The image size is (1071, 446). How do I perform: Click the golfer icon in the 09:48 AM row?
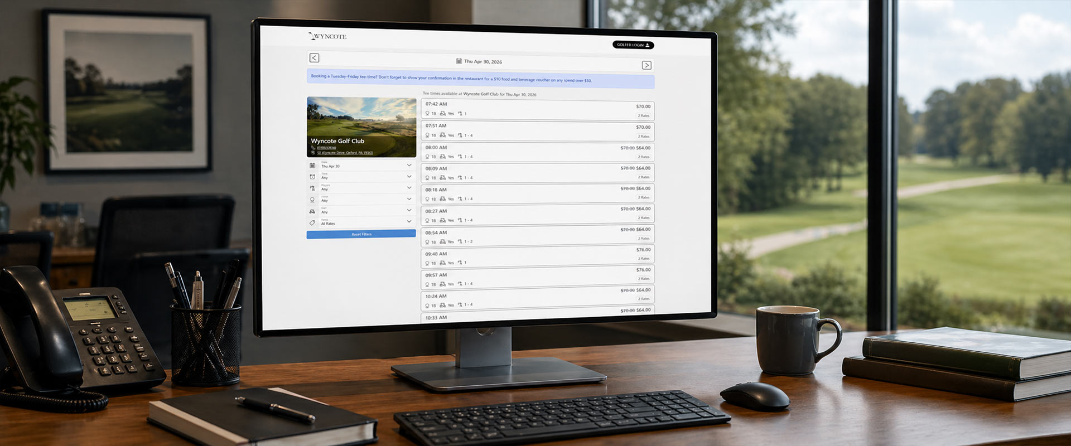[x=460, y=263]
